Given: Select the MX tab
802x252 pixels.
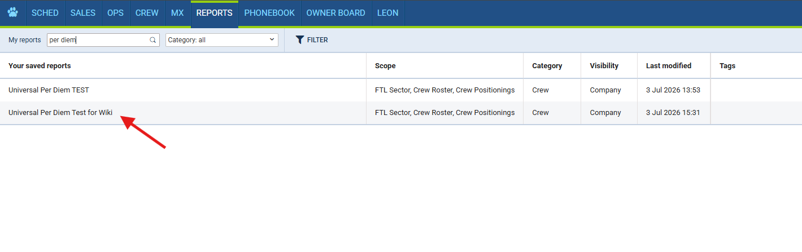Looking at the screenshot, I should click(177, 13).
